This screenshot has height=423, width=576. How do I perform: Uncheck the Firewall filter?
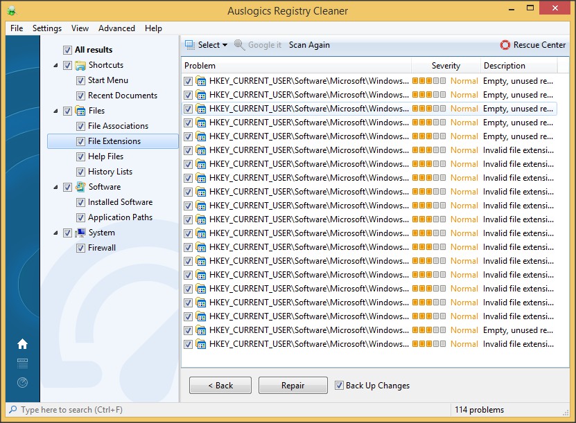point(81,247)
